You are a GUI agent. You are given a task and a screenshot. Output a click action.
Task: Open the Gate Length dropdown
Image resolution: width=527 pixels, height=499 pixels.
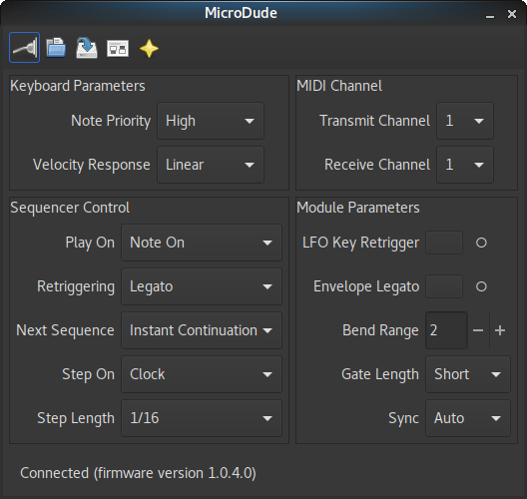468,374
